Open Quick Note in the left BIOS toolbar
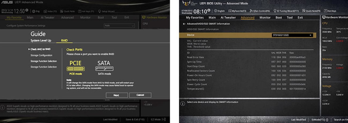The width and height of the screenshot is (348, 123). click(68, 11)
